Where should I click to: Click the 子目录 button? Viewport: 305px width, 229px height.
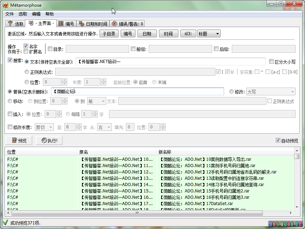[x=109, y=34]
